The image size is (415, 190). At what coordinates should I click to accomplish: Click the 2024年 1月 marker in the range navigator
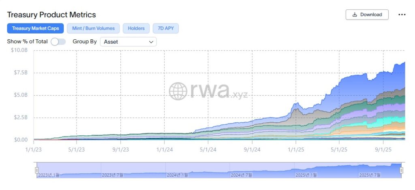[x=177, y=175]
